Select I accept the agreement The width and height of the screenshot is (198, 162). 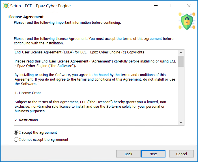point(16,133)
